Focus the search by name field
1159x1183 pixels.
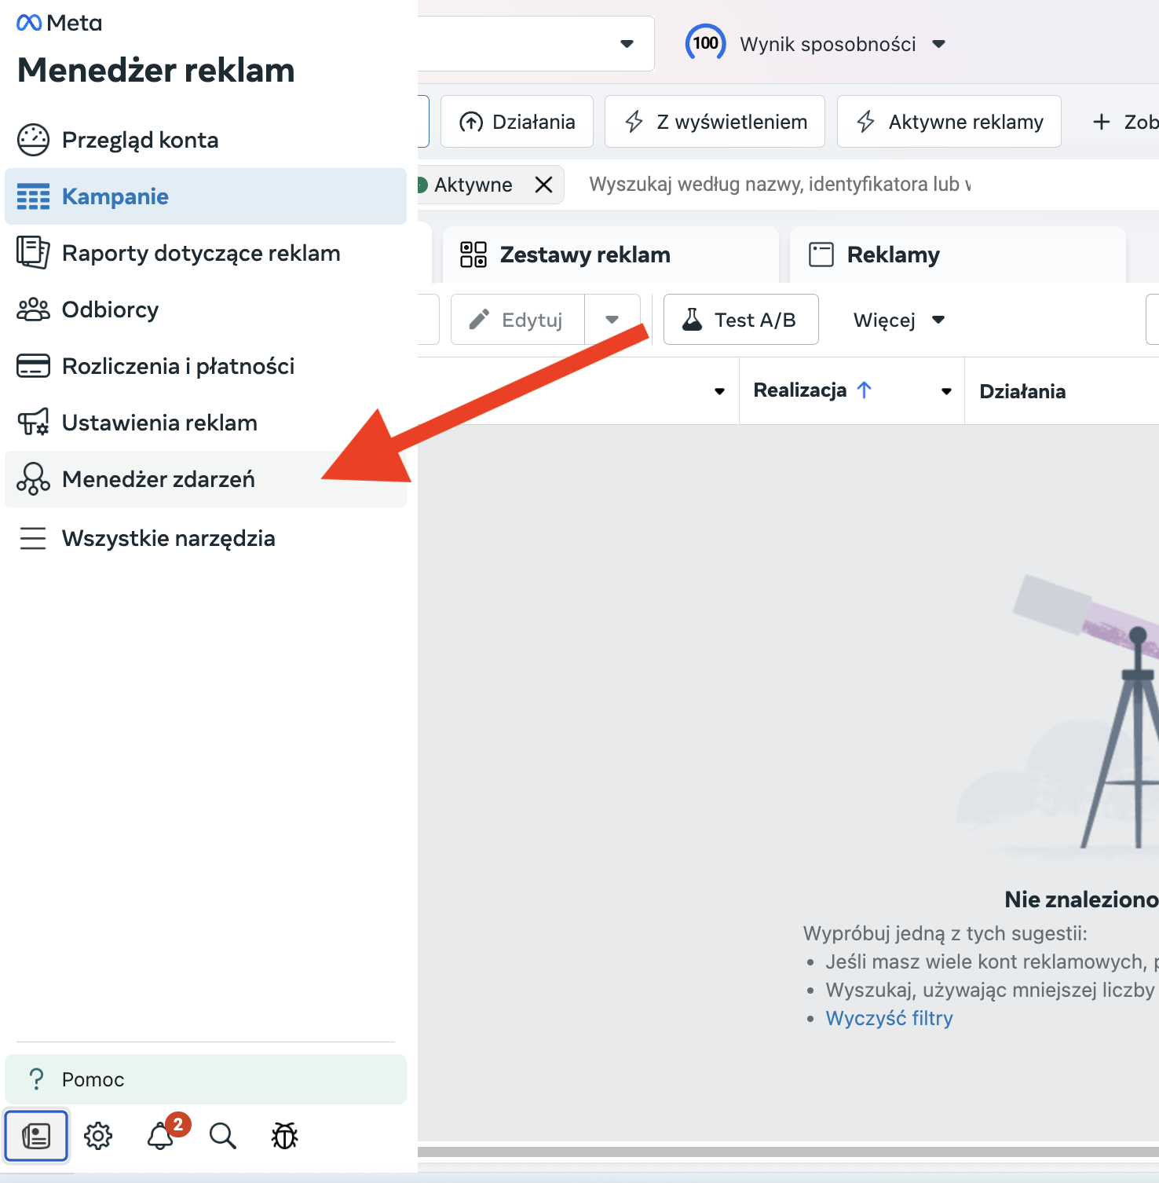click(780, 185)
